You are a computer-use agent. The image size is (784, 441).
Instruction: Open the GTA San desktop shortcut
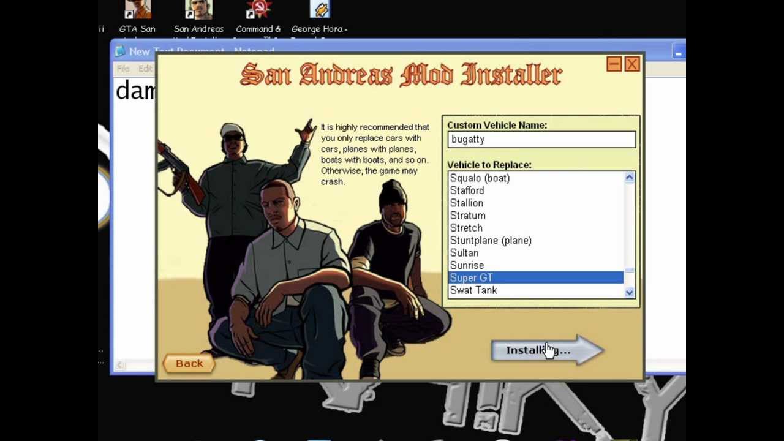click(x=137, y=18)
